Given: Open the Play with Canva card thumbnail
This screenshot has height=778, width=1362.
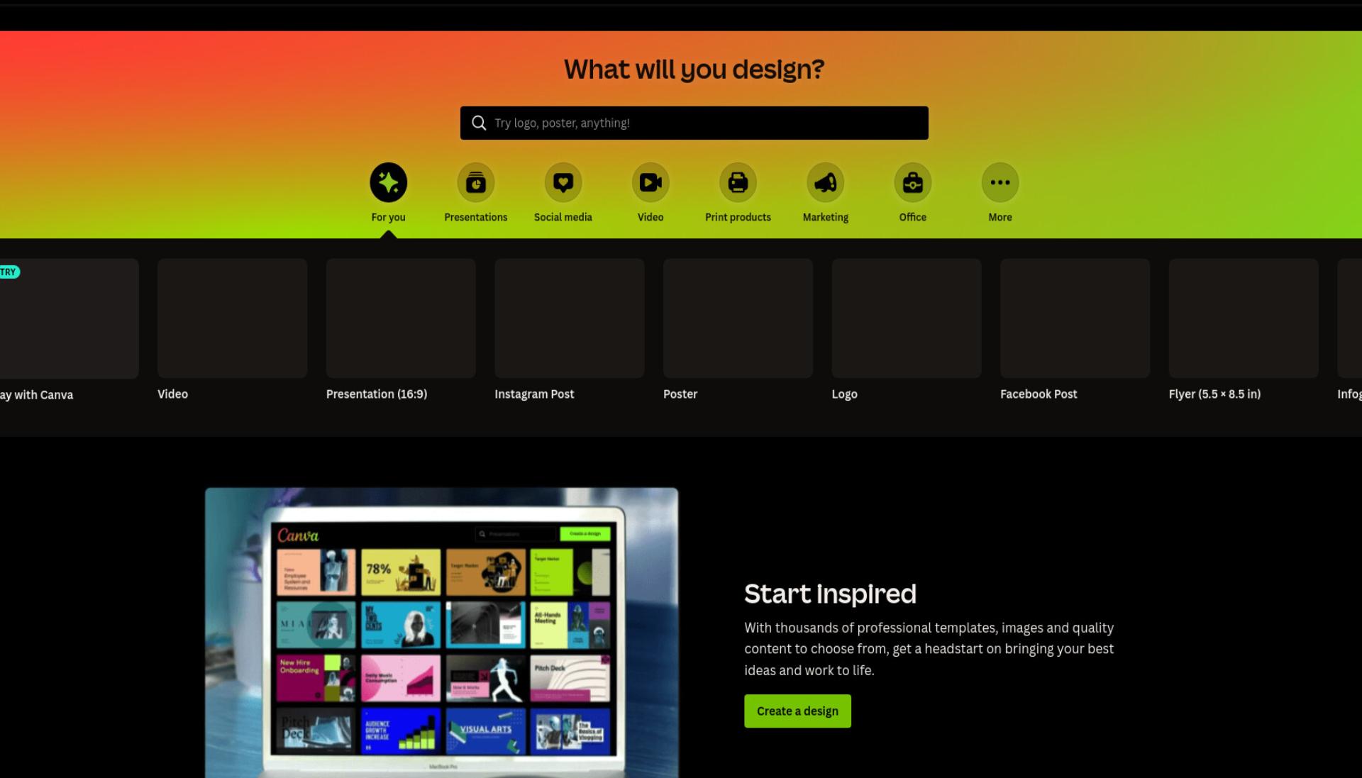Looking at the screenshot, I should point(69,318).
